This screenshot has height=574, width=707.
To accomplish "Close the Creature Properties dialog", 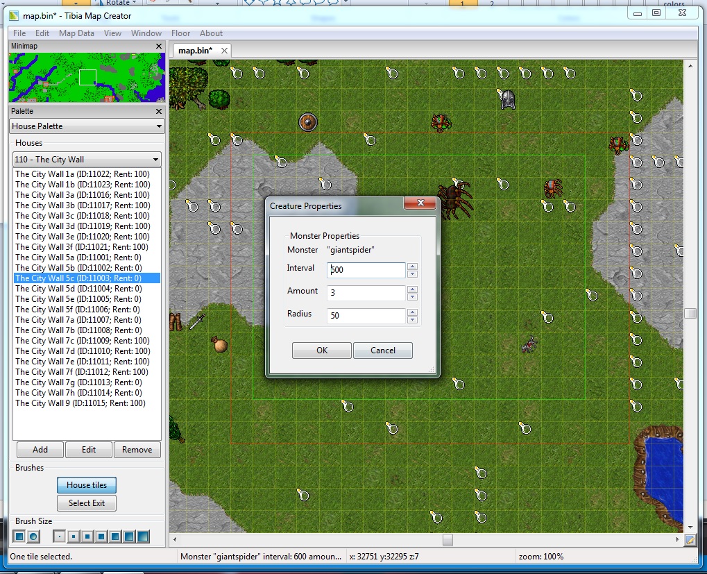I will [420, 203].
